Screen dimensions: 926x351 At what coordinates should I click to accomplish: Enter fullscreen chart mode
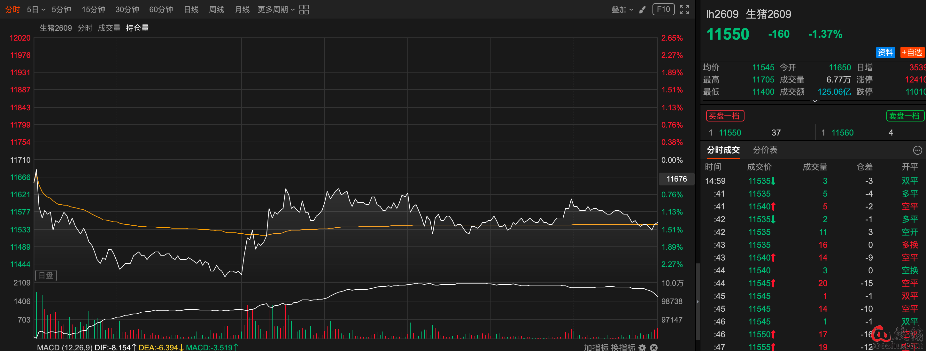point(684,10)
